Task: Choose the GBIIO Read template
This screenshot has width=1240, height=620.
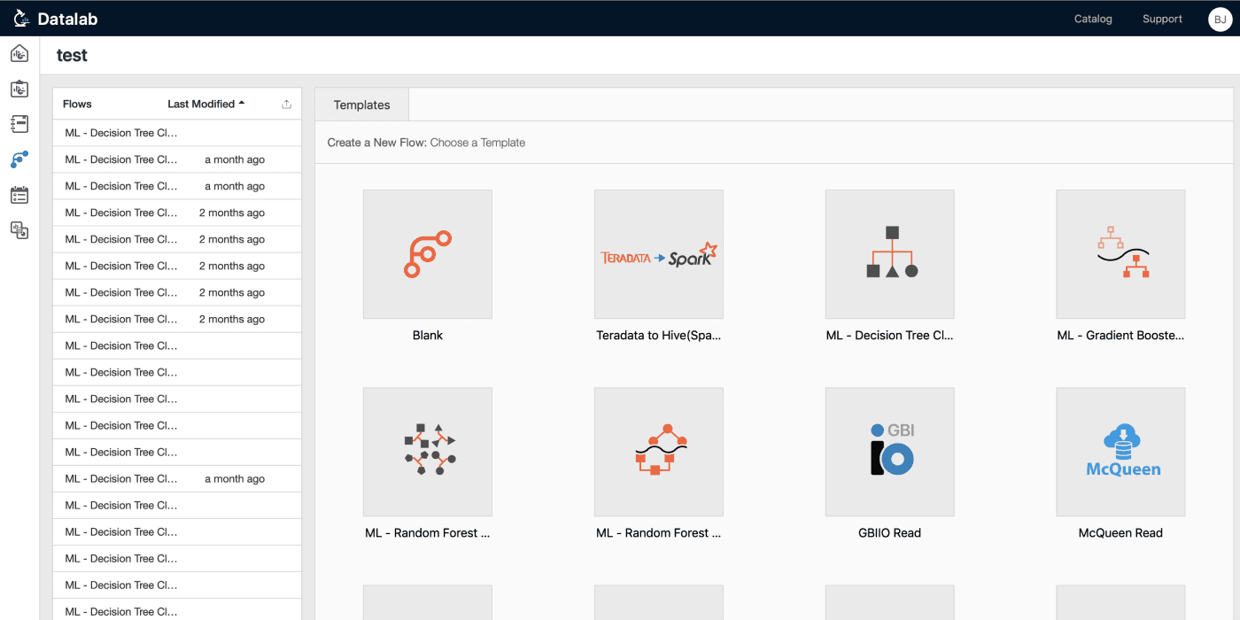Action: click(x=890, y=452)
